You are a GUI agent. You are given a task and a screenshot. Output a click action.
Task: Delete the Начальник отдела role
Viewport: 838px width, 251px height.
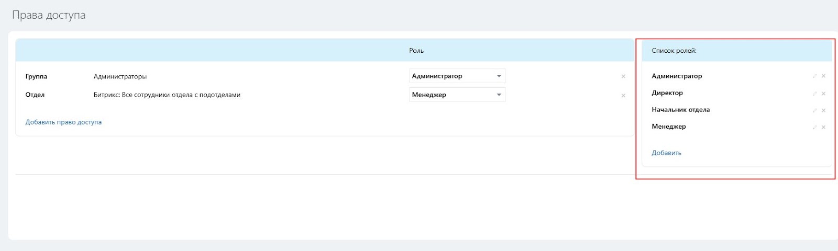(x=823, y=110)
